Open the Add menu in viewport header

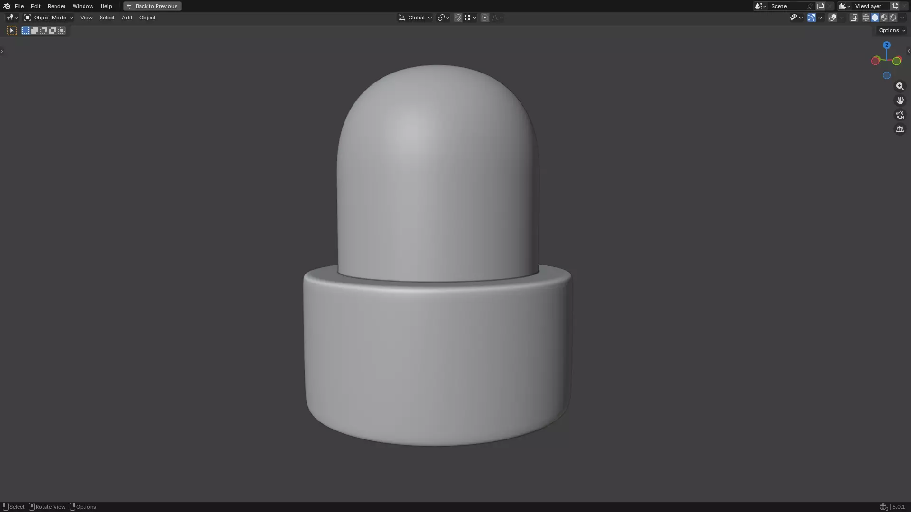[127, 18]
